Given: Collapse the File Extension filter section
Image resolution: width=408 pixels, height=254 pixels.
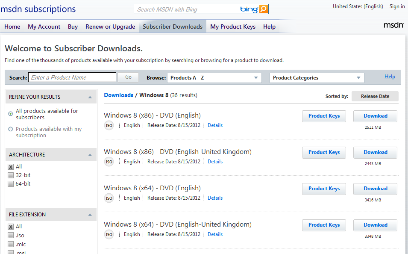Looking at the screenshot, I should [x=90, y=215].
